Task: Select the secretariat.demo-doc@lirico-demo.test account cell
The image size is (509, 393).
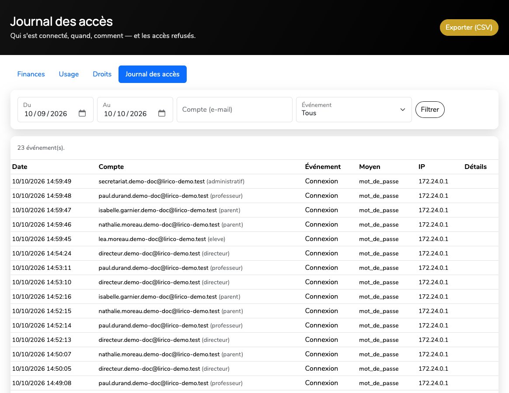Action: tap(171, 181)
